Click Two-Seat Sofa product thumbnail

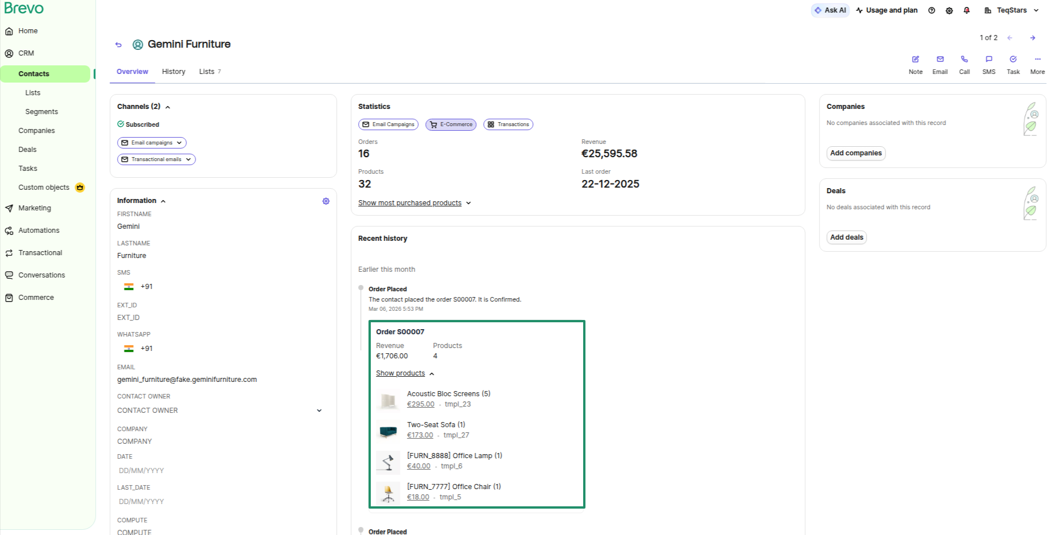pyautogui.click(x=389, y=431)
